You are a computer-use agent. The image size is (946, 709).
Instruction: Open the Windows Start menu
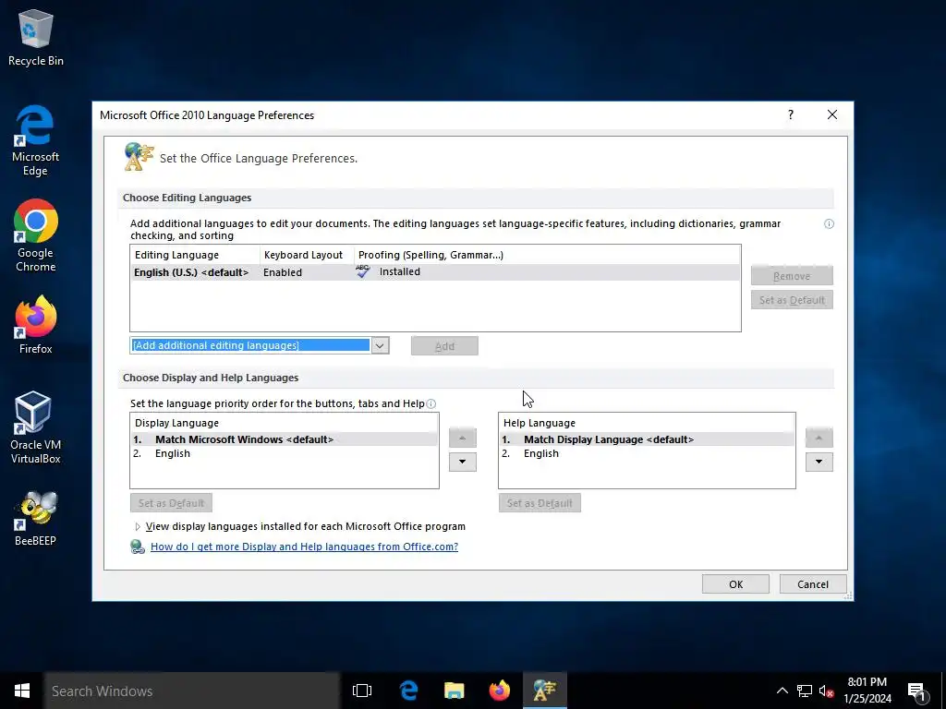22,691
